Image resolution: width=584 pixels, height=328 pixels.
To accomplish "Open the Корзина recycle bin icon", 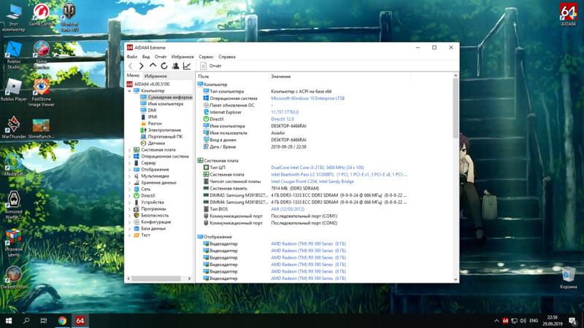I will tap(569, 278).
